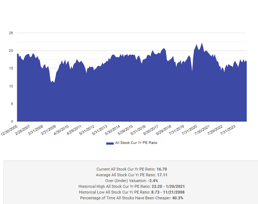Click the Historical Low 8.73 - 11/21/2008 line
The width and height of the screenshot is (258, 204).
click(132, 192)
